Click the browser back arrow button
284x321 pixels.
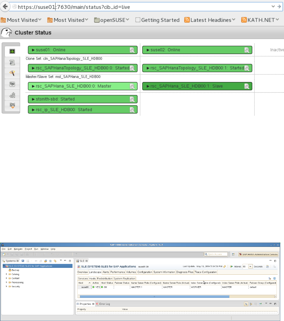(5, 7)
